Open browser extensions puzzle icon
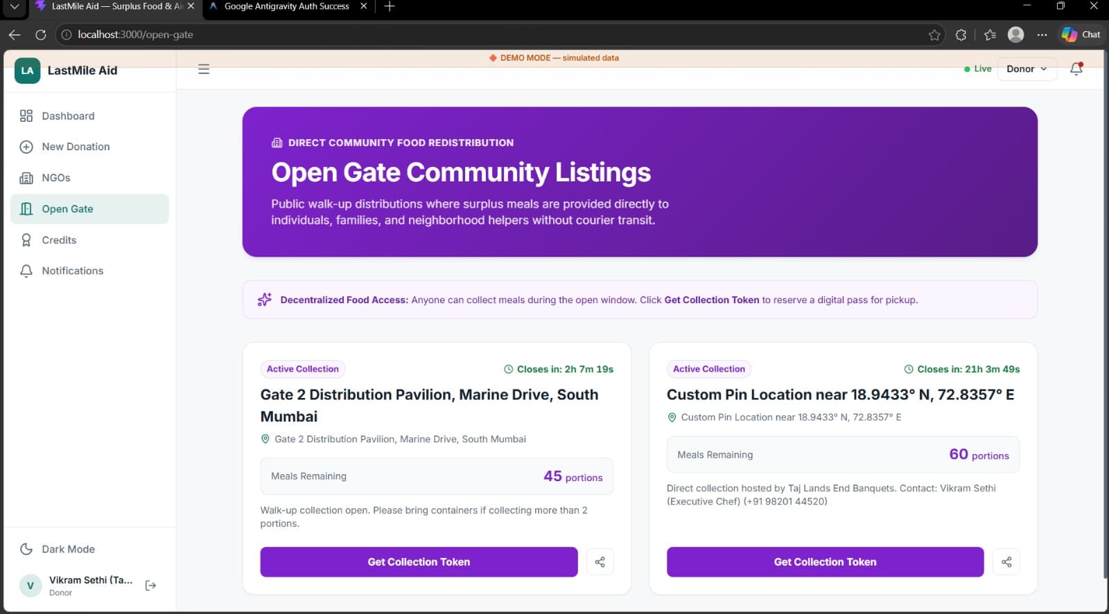The height and width of the screenshot is (614, 1109). pyautogui.click(x=961, y=35)
